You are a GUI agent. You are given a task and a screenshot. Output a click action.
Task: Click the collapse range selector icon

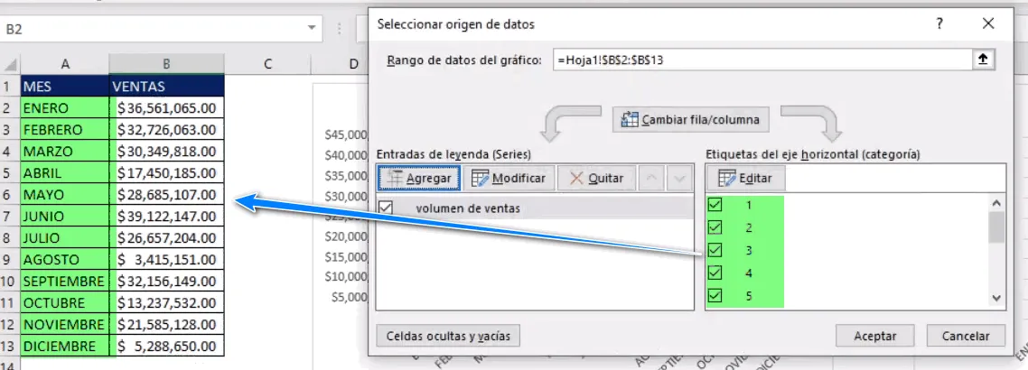coord(984,60)
